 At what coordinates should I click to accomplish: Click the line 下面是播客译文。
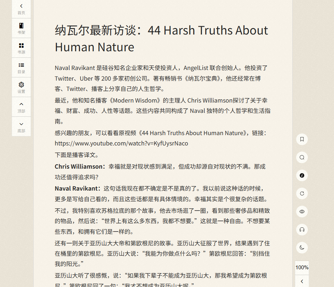click(77, 155)
